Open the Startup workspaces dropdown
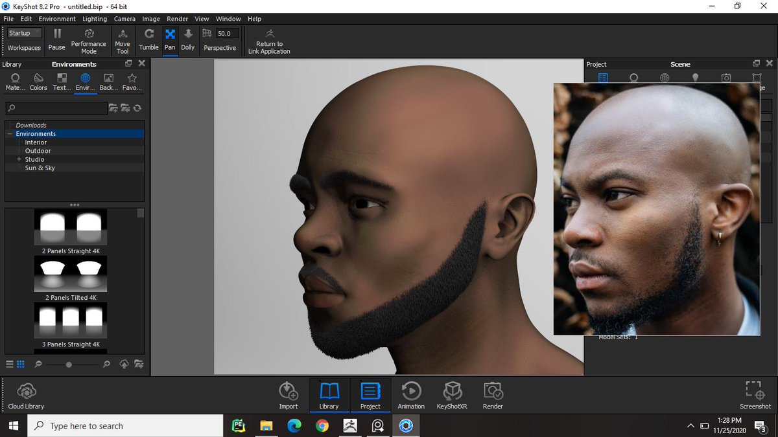 (25, 33)
